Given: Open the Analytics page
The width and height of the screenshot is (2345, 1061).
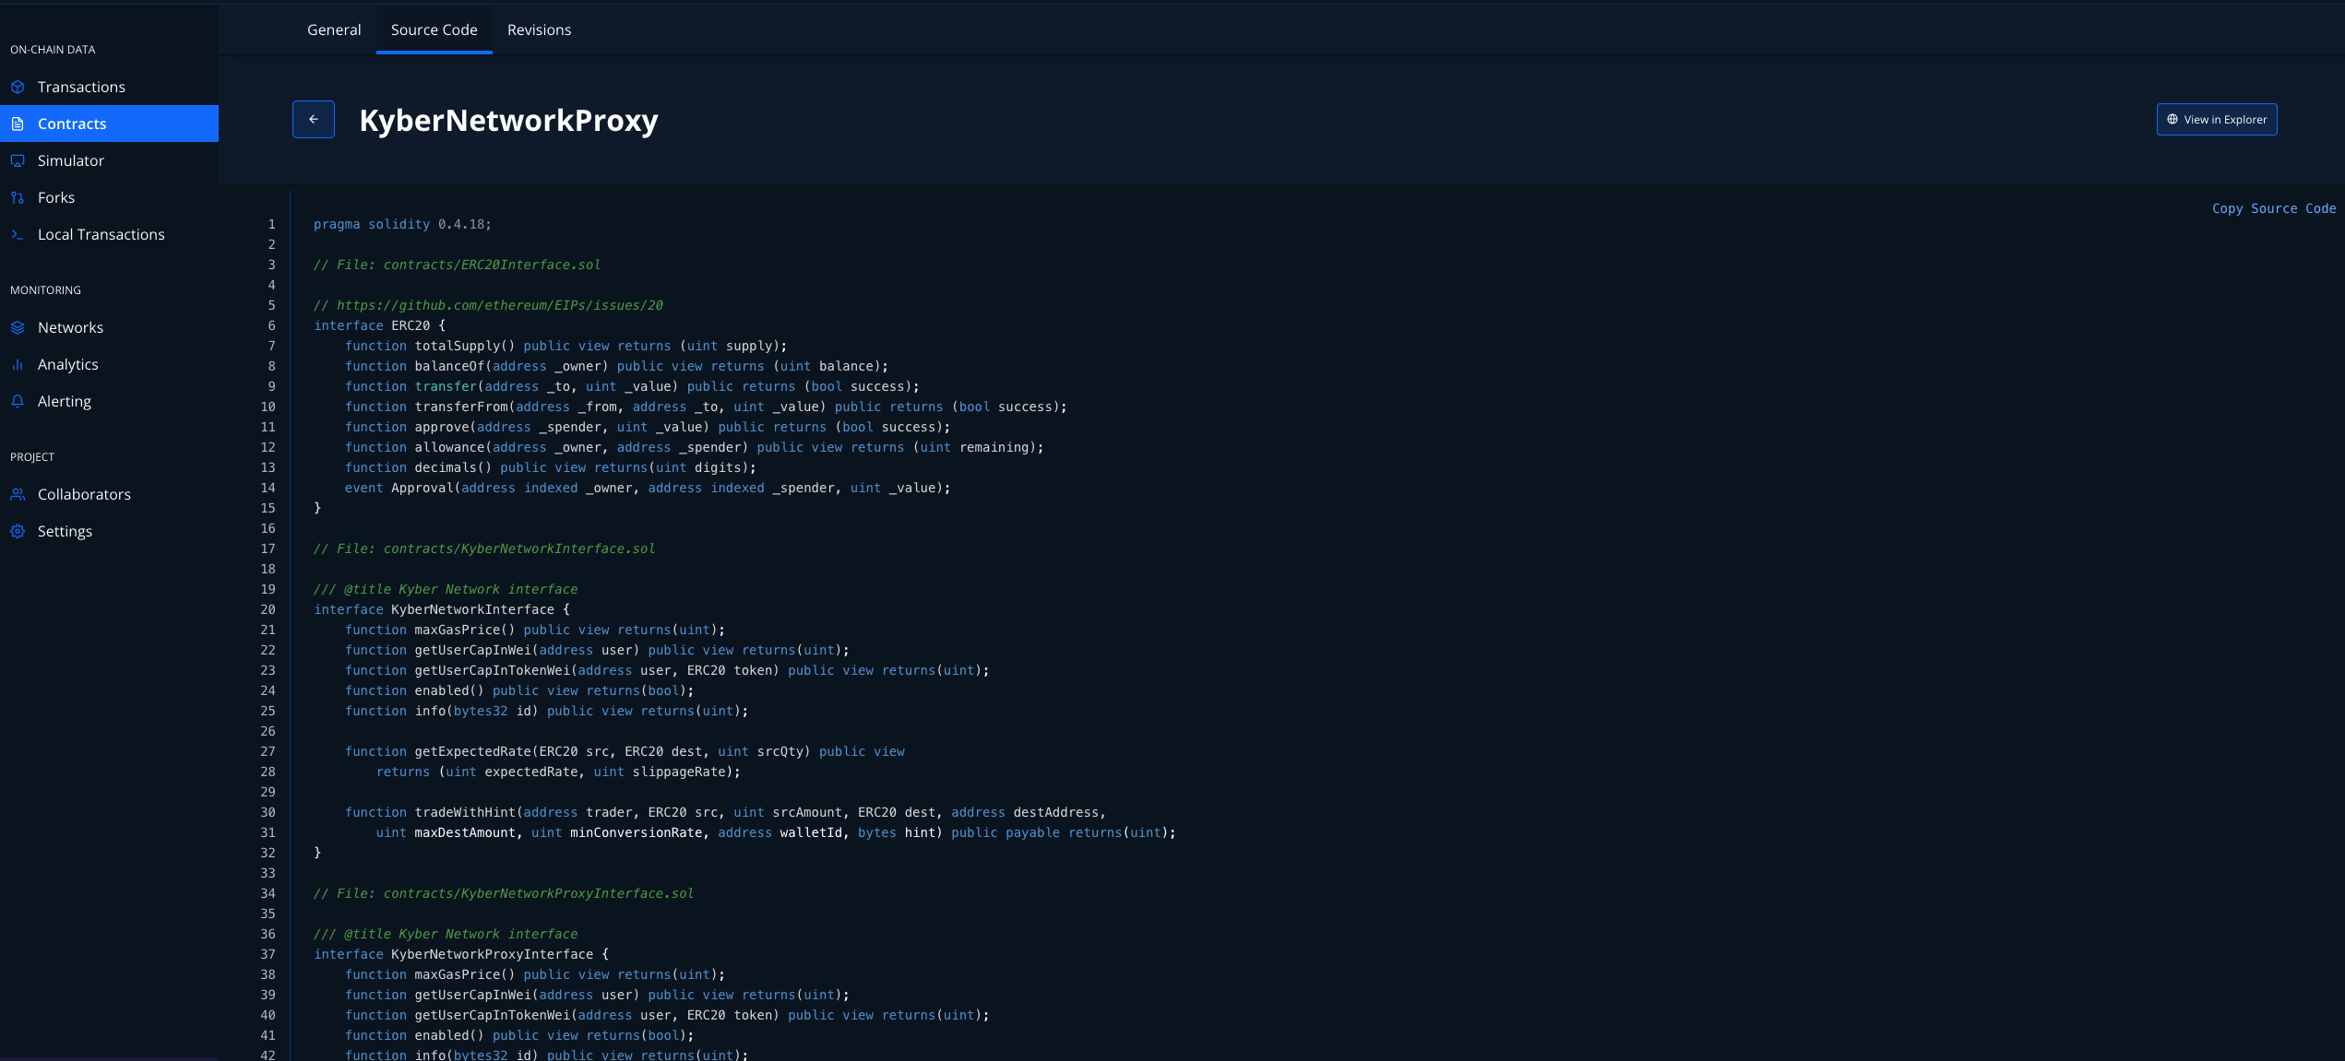Looking at the screenshot, I should point(109,364).
